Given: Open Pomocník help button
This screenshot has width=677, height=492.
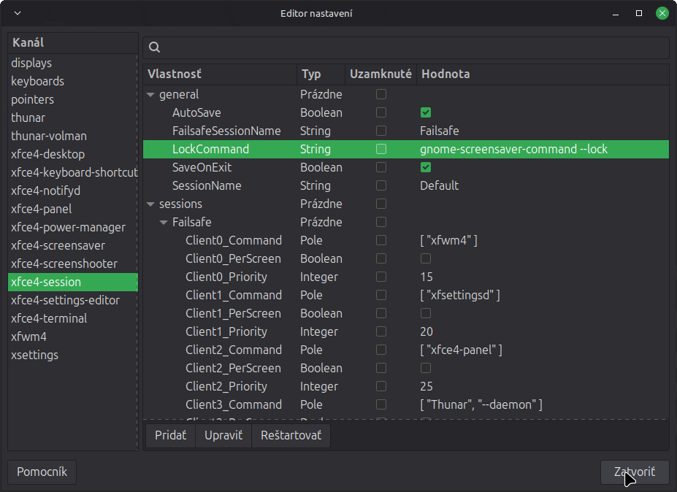Looking at the screenshot, I should [x=42, y=472].
